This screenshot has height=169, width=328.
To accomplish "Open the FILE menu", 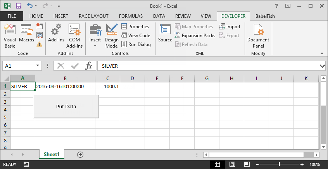I will tap(12, 16).
